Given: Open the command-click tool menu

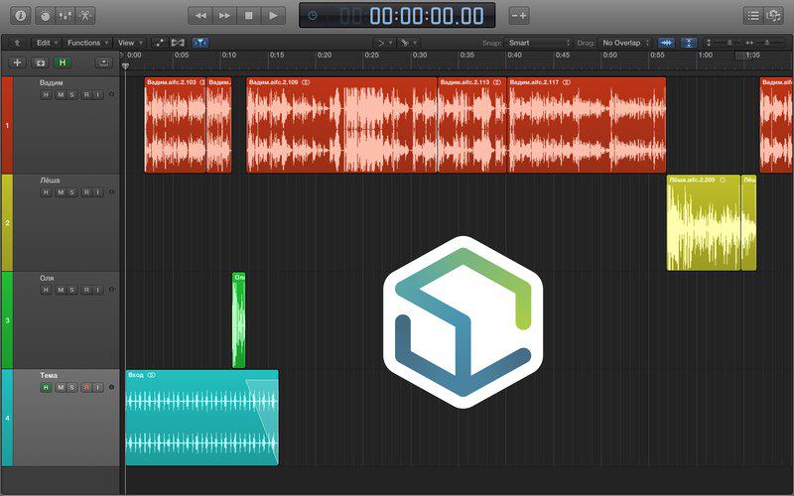Looking at the screenshot, I should (x=408, y=43).
